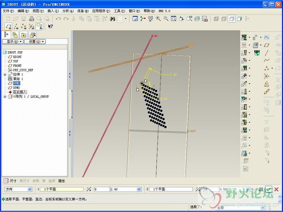Click the Print icon in toolbar
The image size is (283, 212).
[32, 19]
